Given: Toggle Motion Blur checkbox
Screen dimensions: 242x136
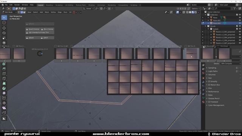Looking at the screenshot, I should tap(209, 85).
